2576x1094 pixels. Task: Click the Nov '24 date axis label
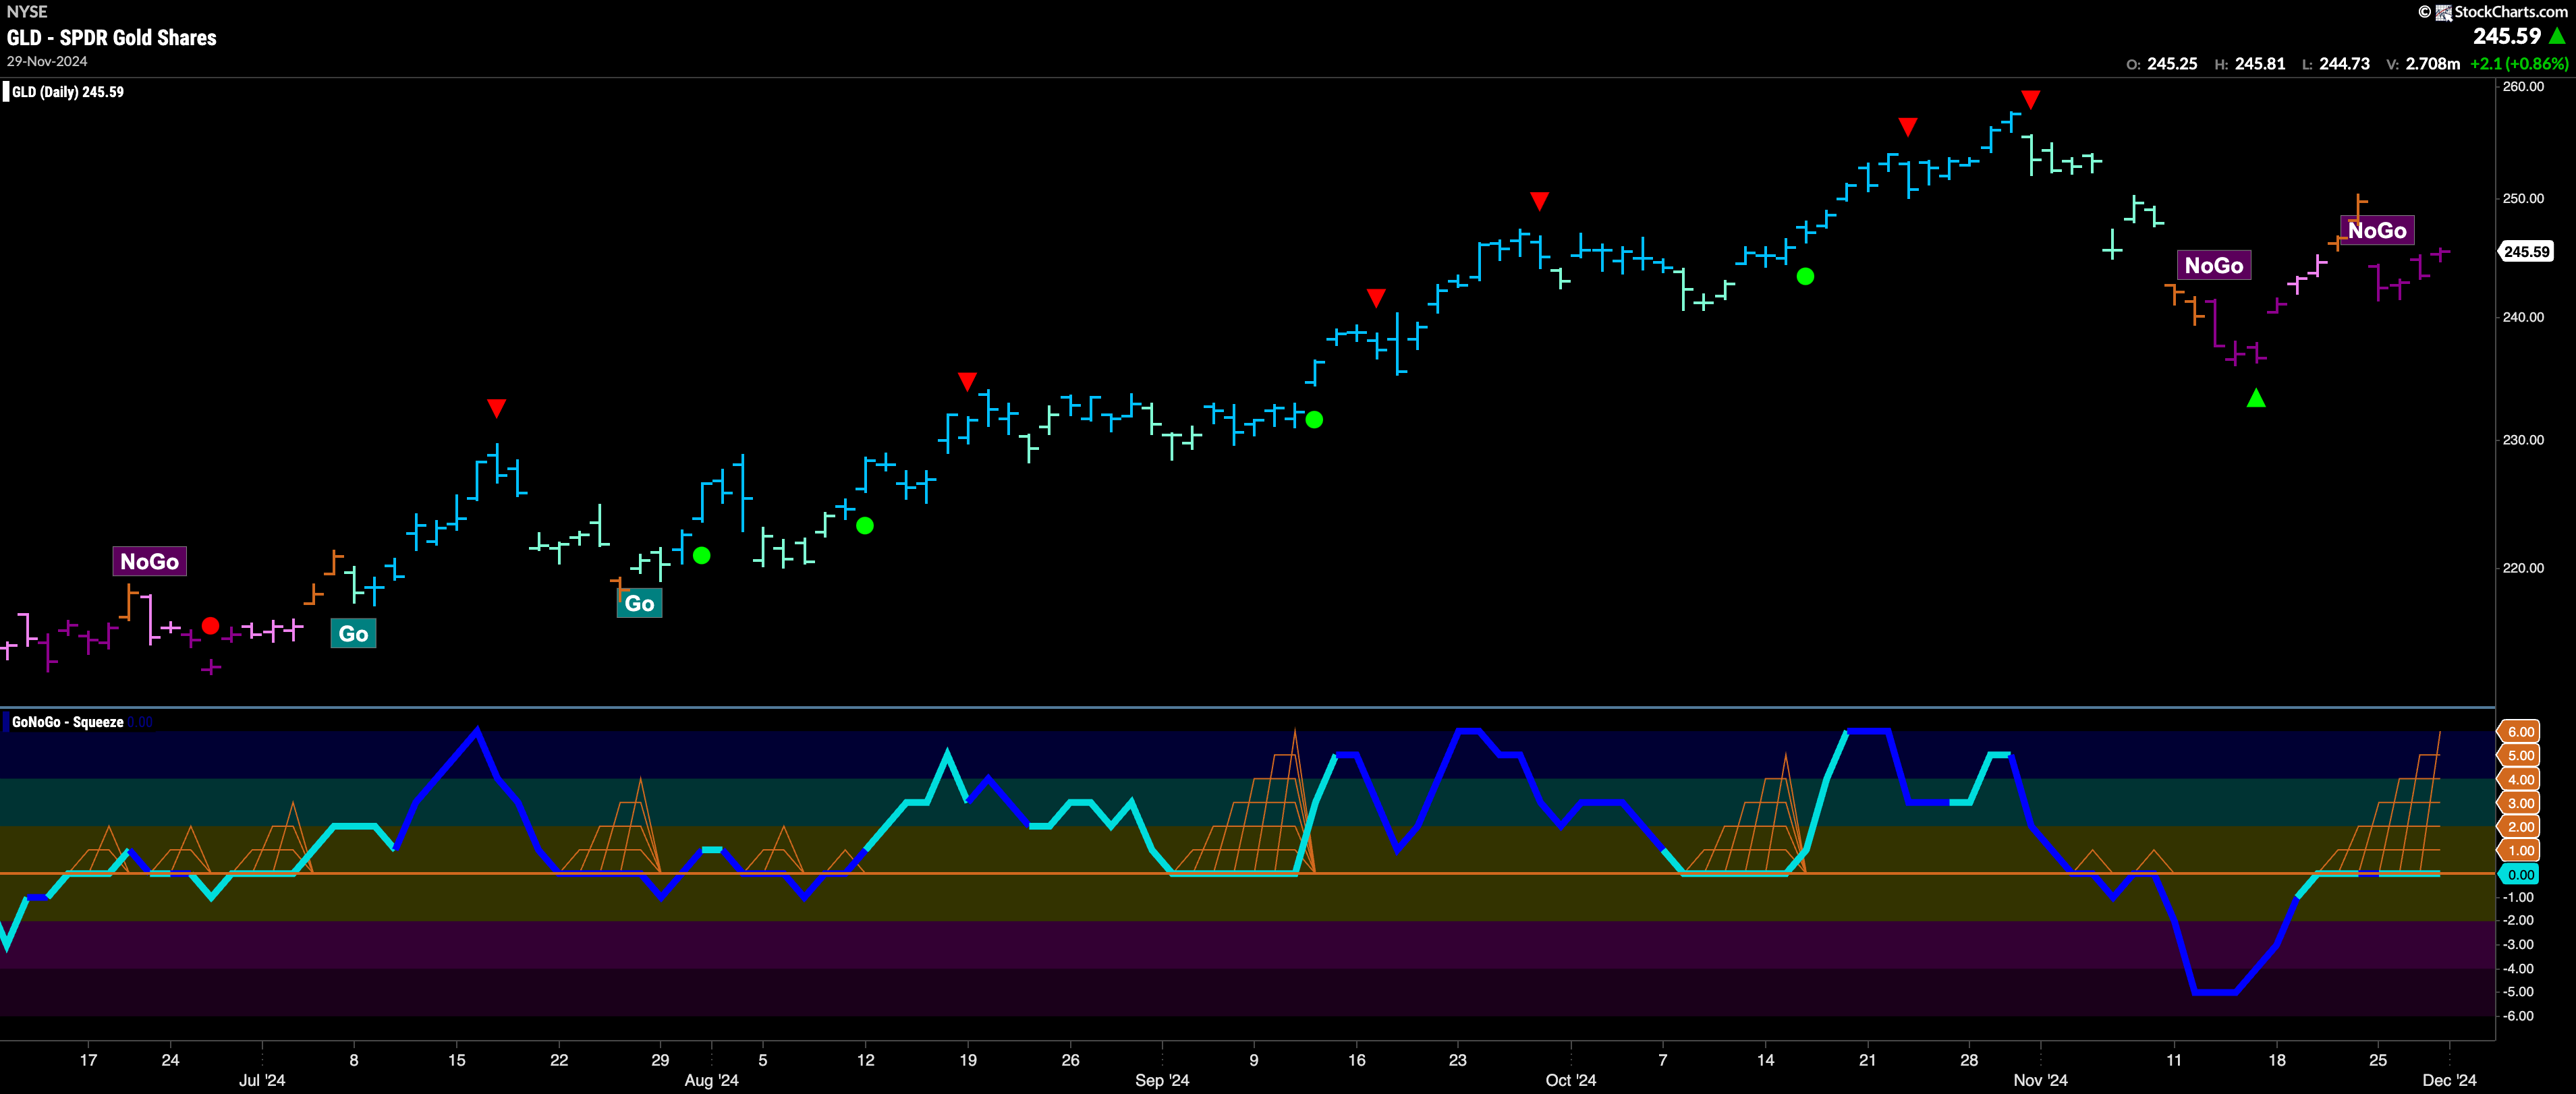click(2040, 1080)
